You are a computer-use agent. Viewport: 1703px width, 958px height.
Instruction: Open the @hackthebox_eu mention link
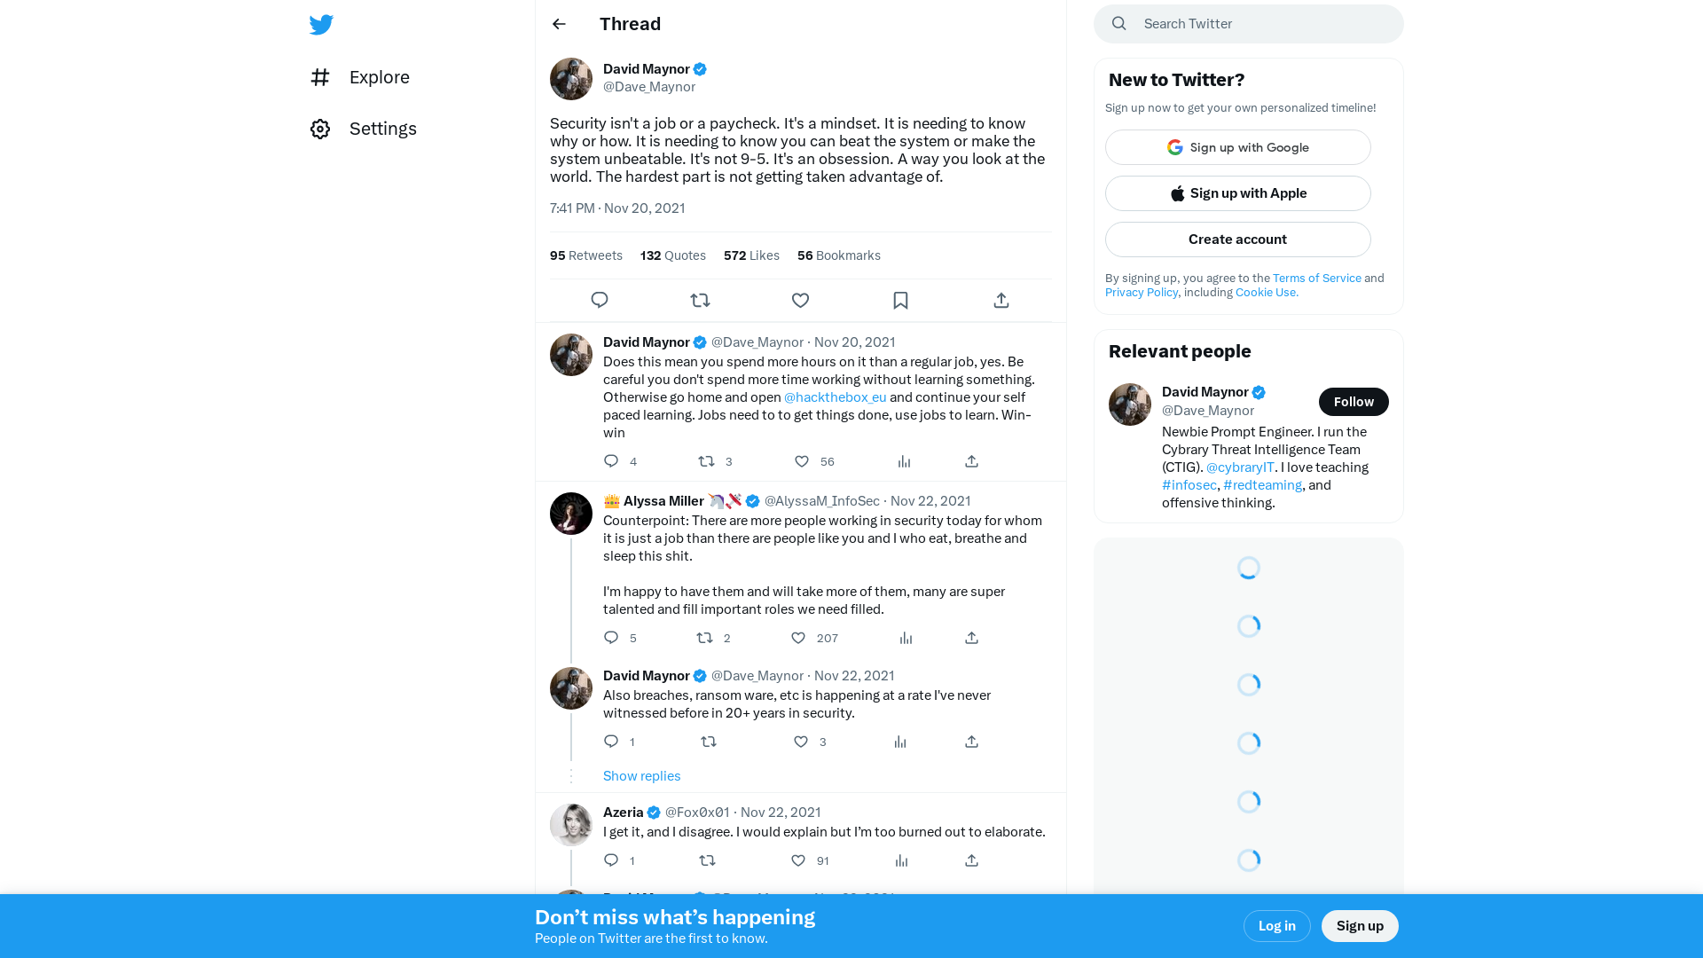pos(835,397)
